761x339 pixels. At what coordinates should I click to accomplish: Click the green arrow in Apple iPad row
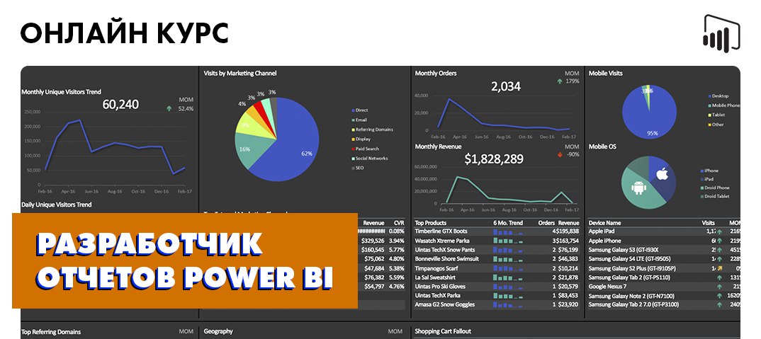719,232
